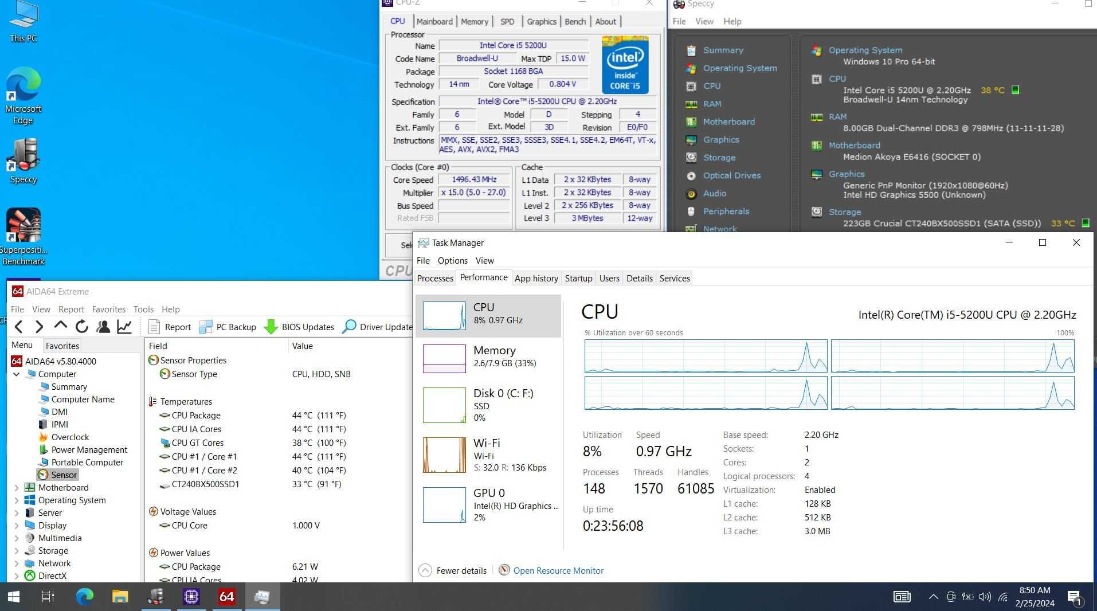Open This PC desktop icon
The image size is (1097, 611).
[x=23, y=22]
